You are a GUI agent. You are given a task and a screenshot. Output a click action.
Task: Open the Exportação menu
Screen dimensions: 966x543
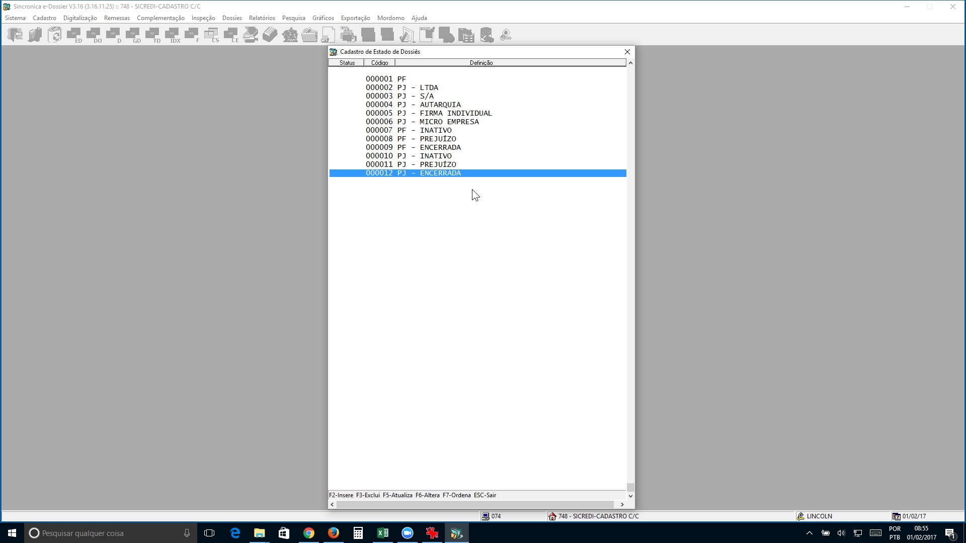[x=355, y=18]
